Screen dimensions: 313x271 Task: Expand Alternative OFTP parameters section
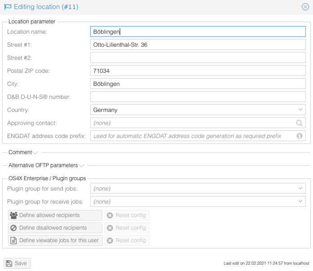click(x=46, y=165)
